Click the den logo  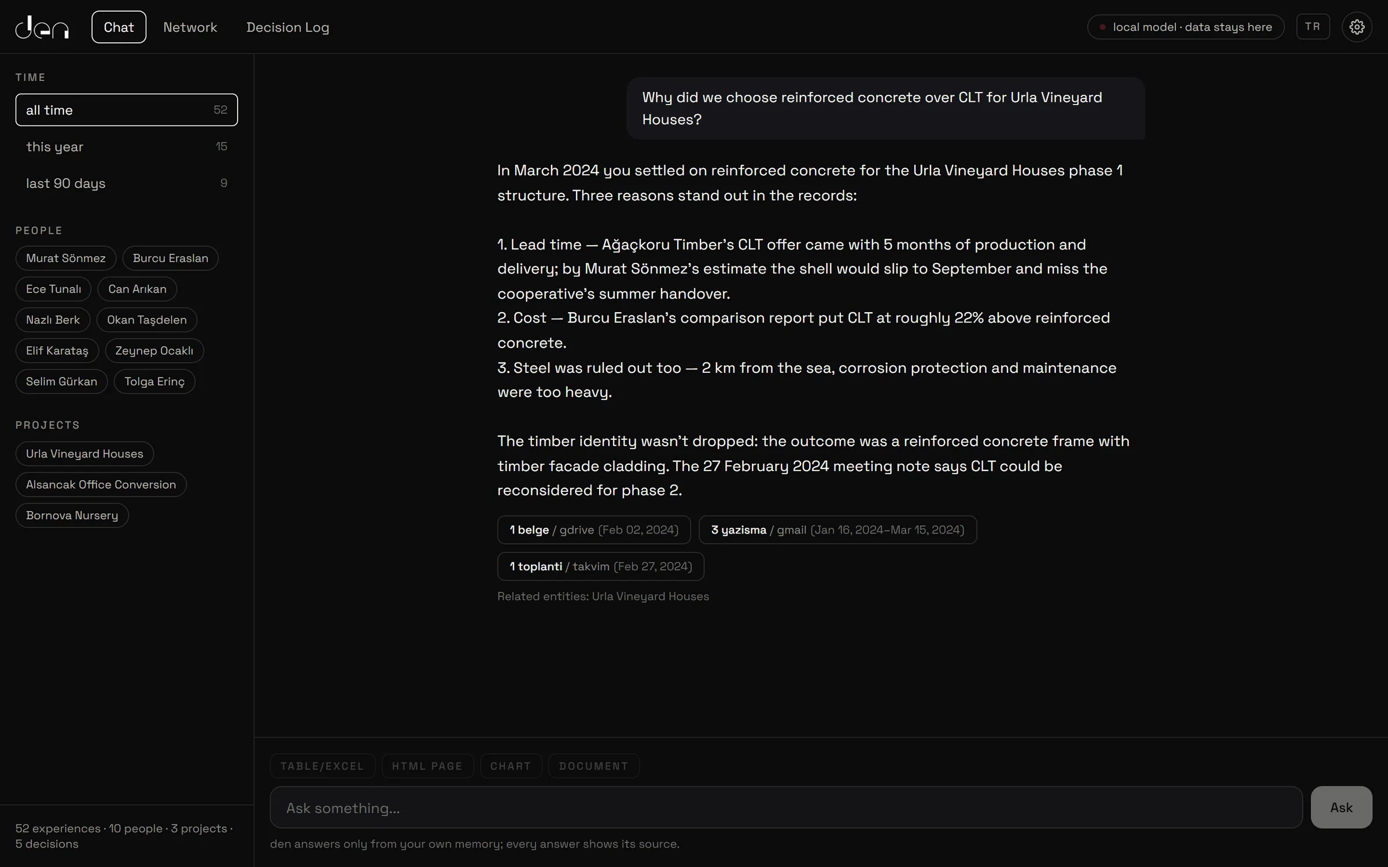42,27
